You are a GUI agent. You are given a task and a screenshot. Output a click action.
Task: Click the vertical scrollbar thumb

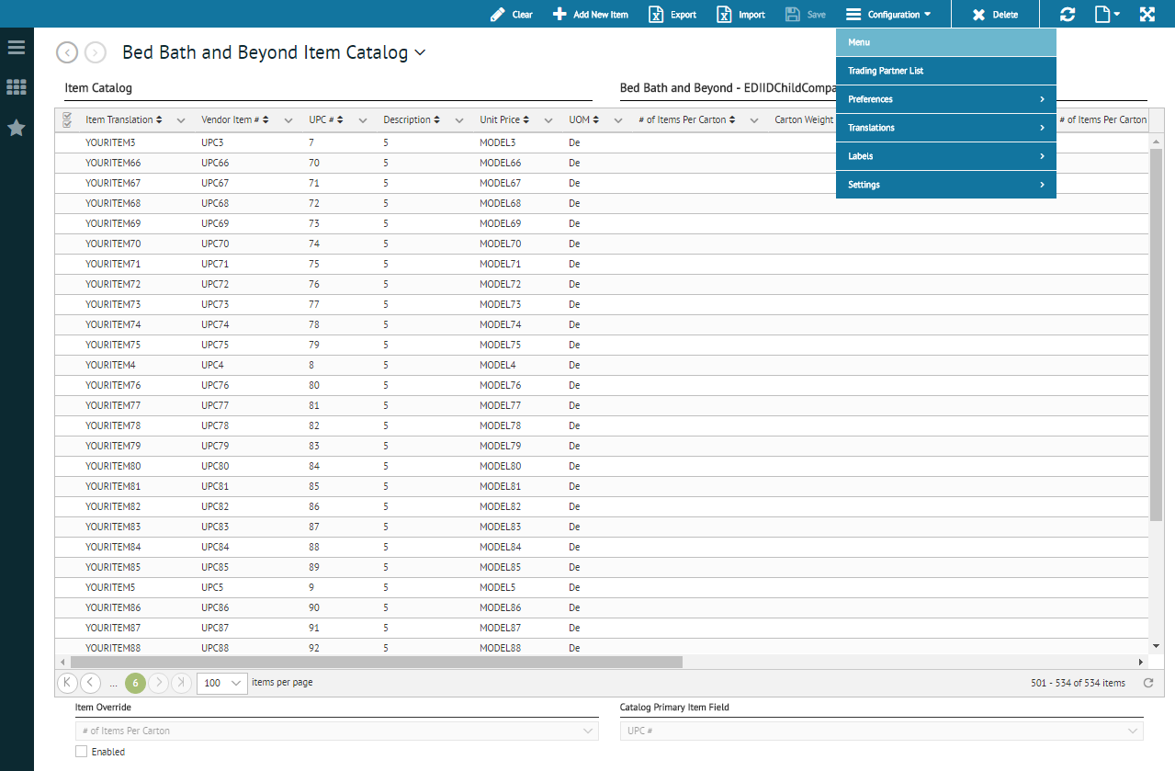pyautogui.click(x=1157, y=333)
